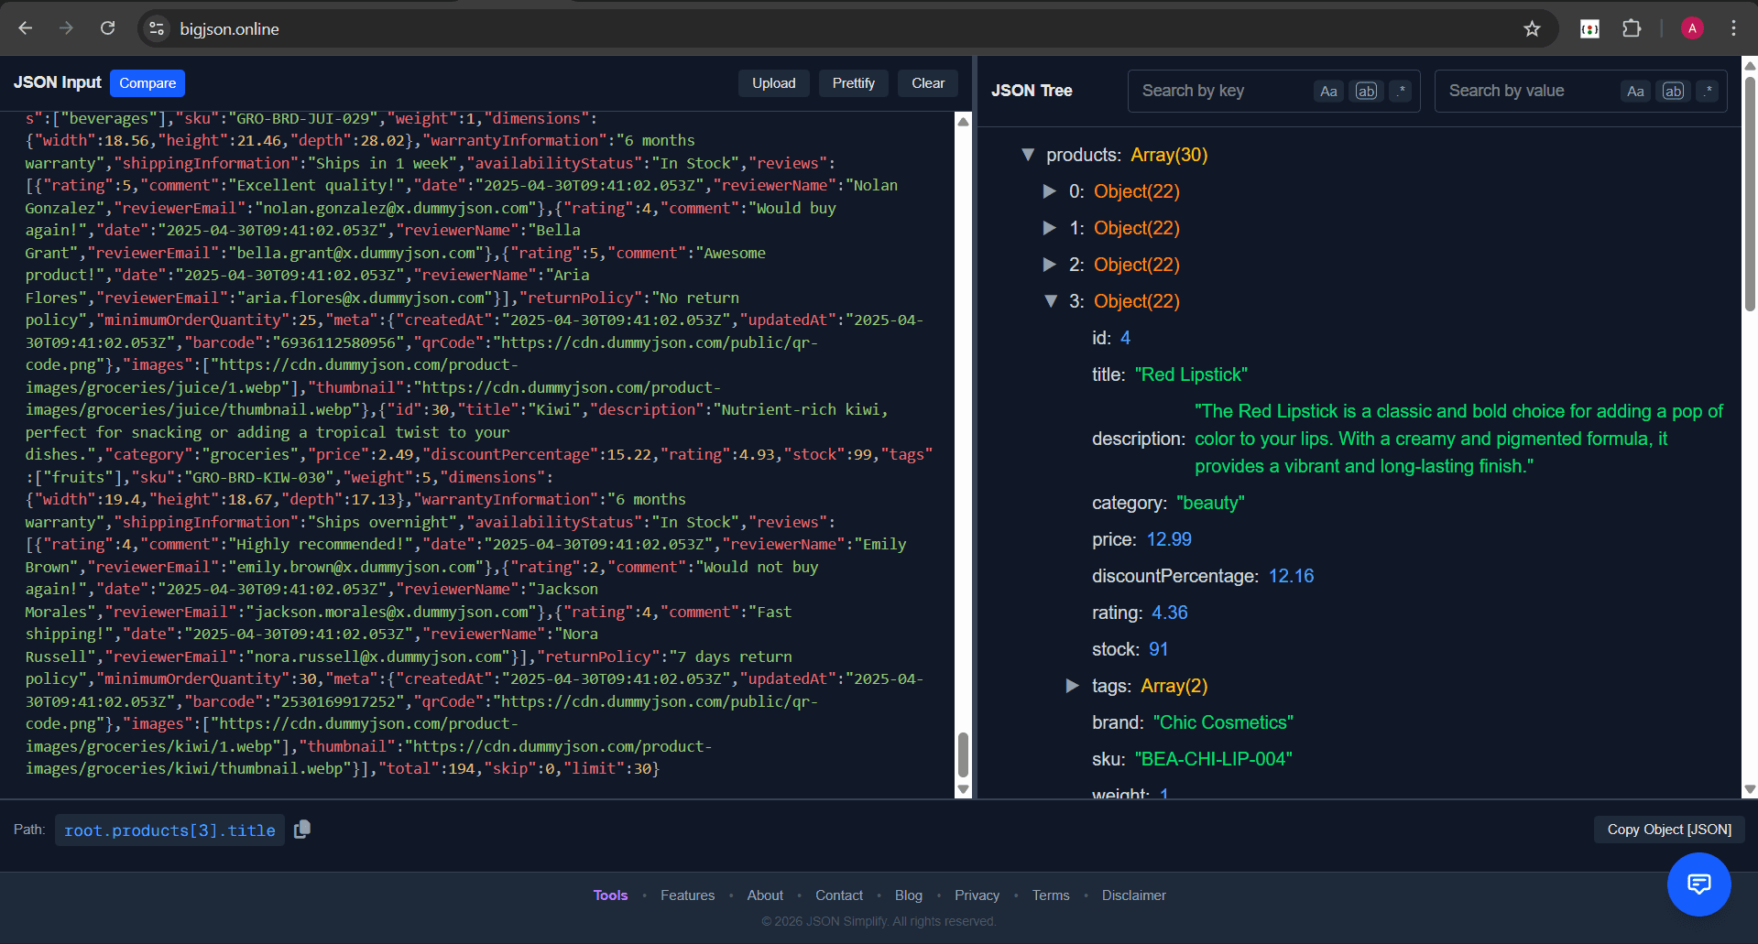
Task: Open the blue chat bubble button
Action: (x=1698, y=884)
